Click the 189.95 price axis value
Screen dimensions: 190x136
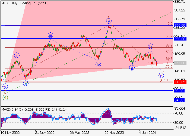click(x=180, y=54)
